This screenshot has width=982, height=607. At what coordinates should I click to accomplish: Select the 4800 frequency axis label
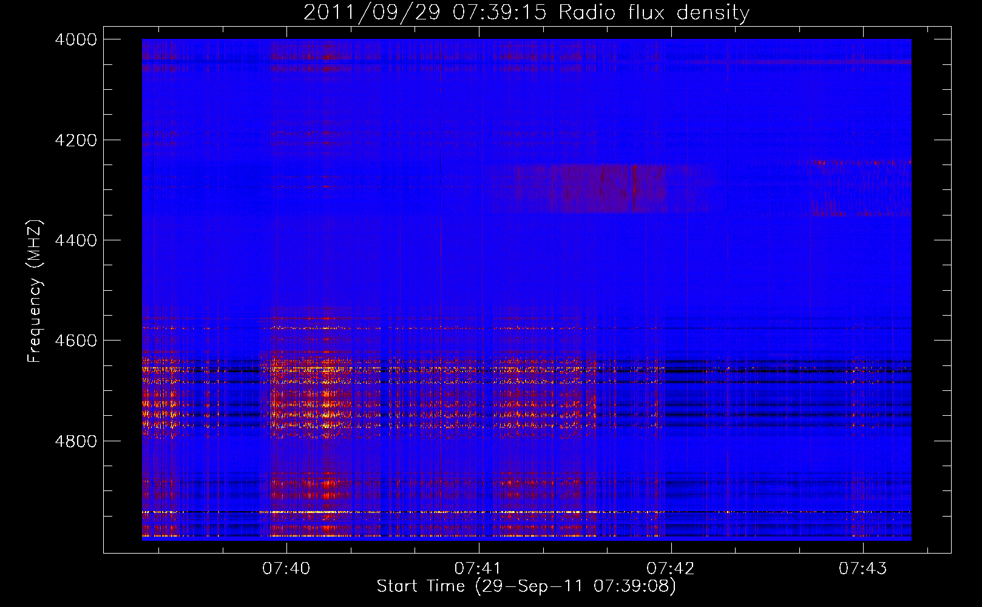coord(75,441)
